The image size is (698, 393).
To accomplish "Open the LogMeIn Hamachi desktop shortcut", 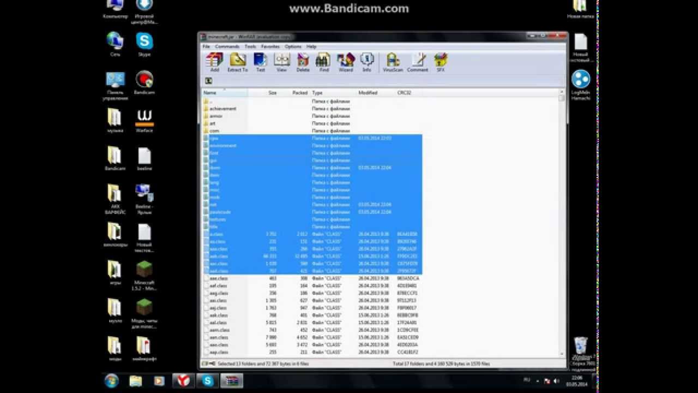I will click(x=581, y=85).
